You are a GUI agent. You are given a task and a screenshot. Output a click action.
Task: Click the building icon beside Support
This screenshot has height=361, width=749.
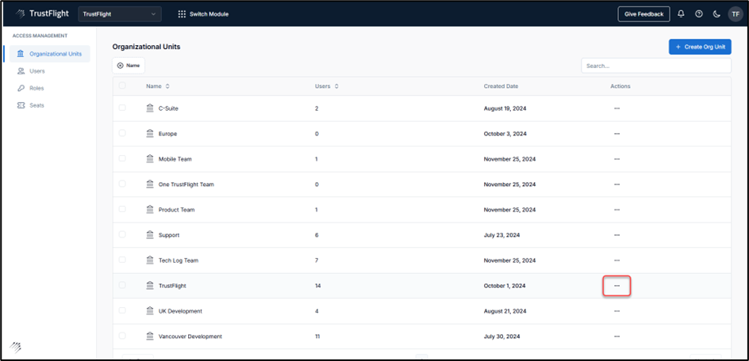[150, 234]
